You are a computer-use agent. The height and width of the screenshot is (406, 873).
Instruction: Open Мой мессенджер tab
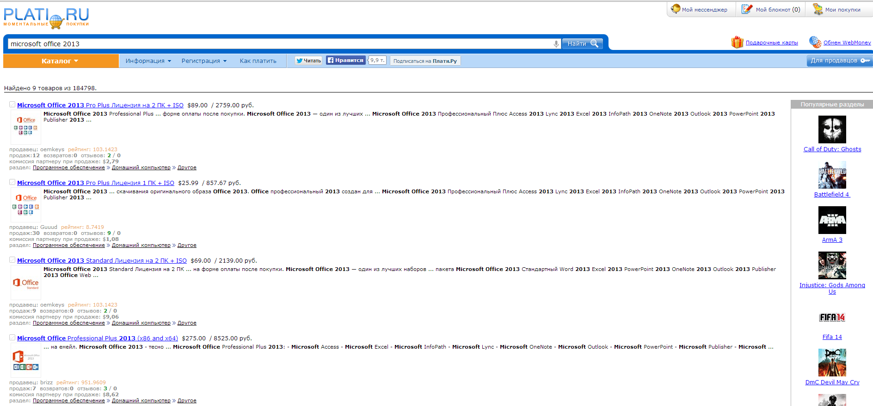pyautogui.click(x=701, y=9)
